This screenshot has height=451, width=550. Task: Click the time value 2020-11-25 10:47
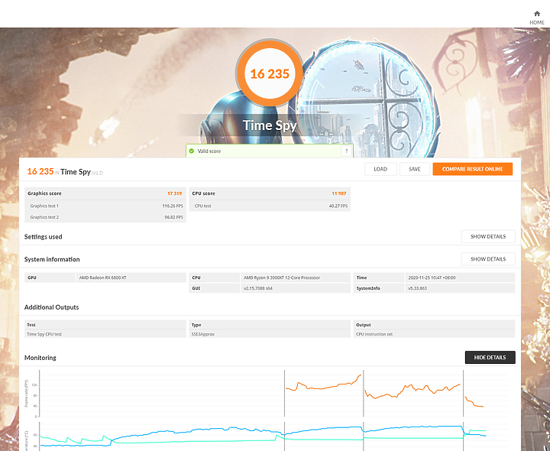click(x=432, y=277)
